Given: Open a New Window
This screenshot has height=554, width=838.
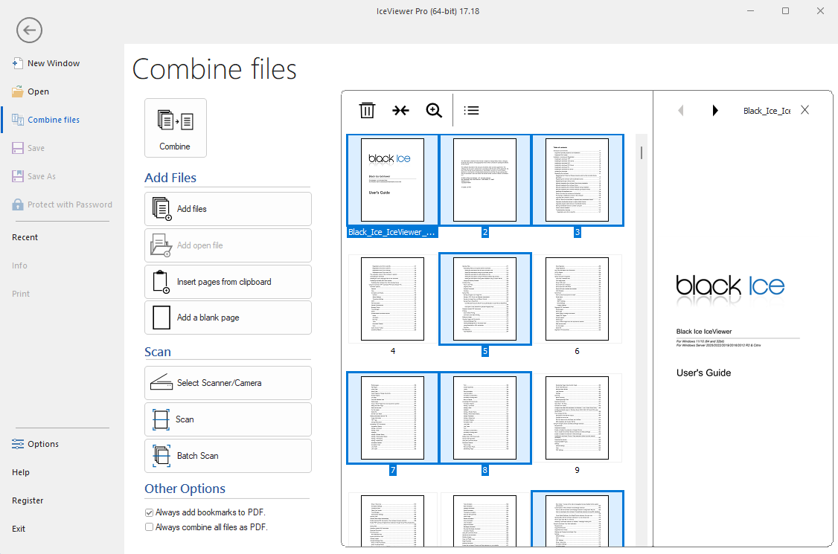Looking at the screenshot, I should coord(54,63).
